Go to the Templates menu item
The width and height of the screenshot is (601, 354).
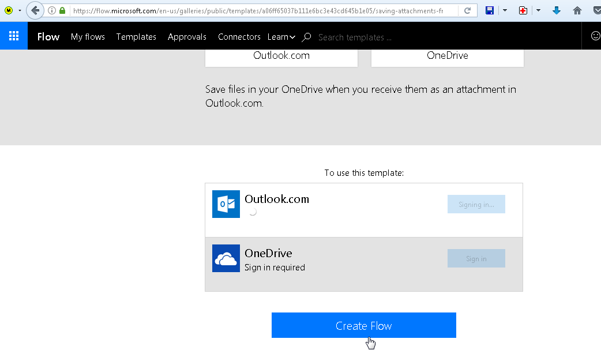[x=136, y=37]
